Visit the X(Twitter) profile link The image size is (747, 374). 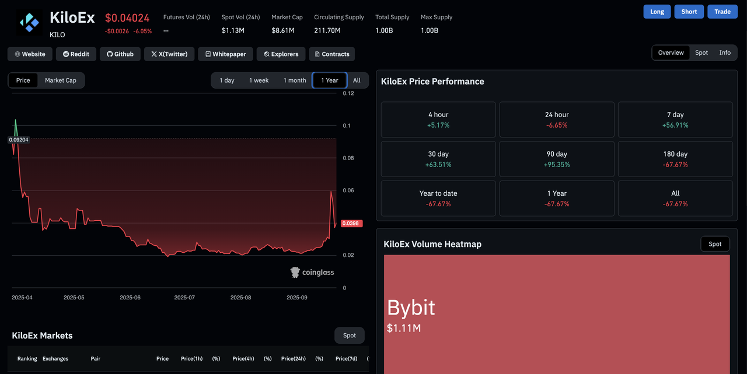click(169, 54)
